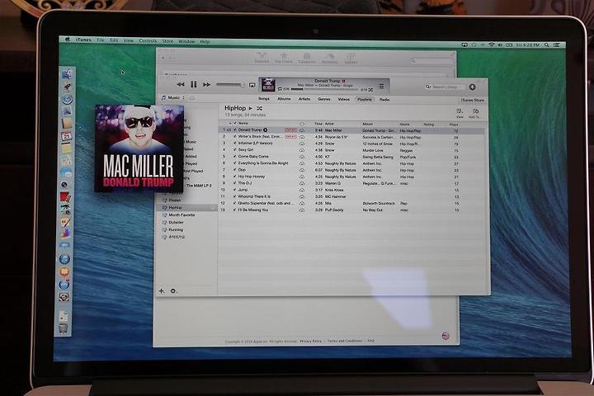
Task: Open the File menu
Action: pos(101,40)
